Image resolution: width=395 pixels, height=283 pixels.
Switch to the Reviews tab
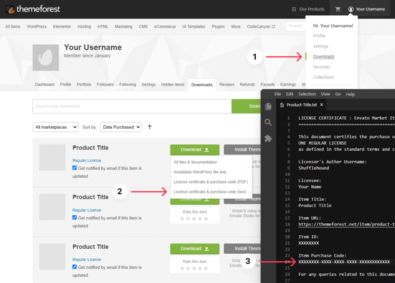pos(227,84)
